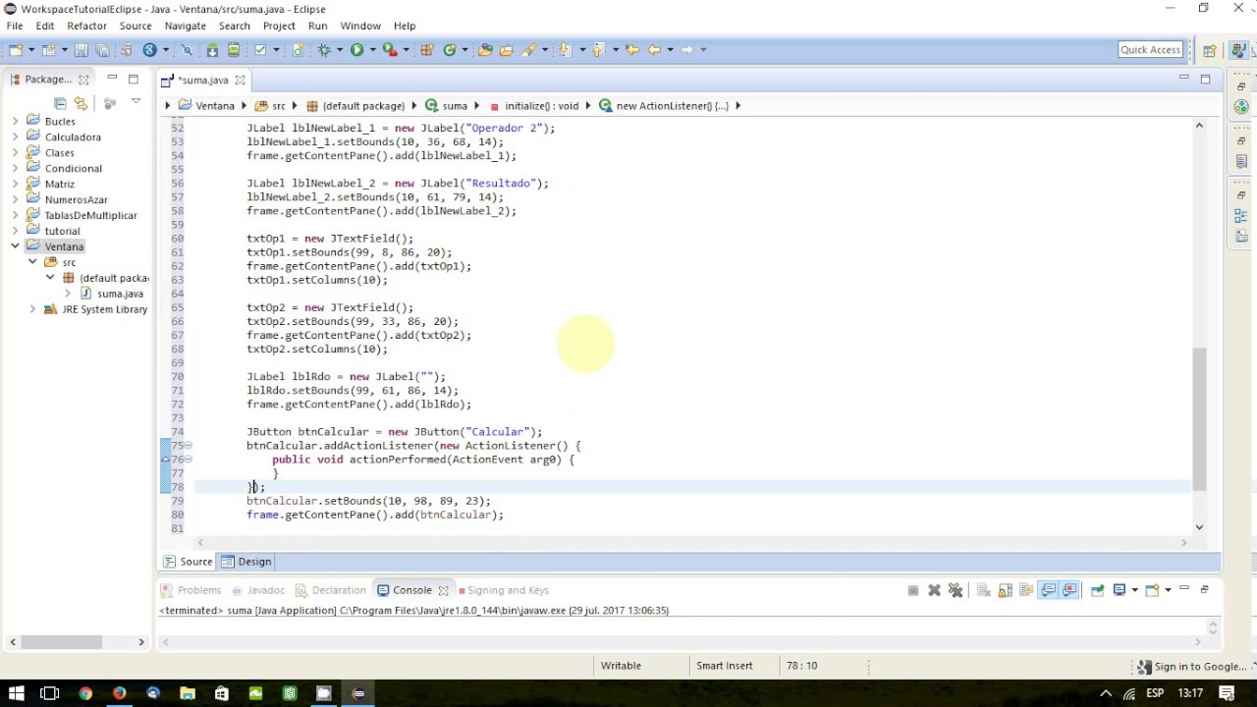The image size is (1257, 707).
Task: Close the suma.java editor tab
Action: coord(239,80)
